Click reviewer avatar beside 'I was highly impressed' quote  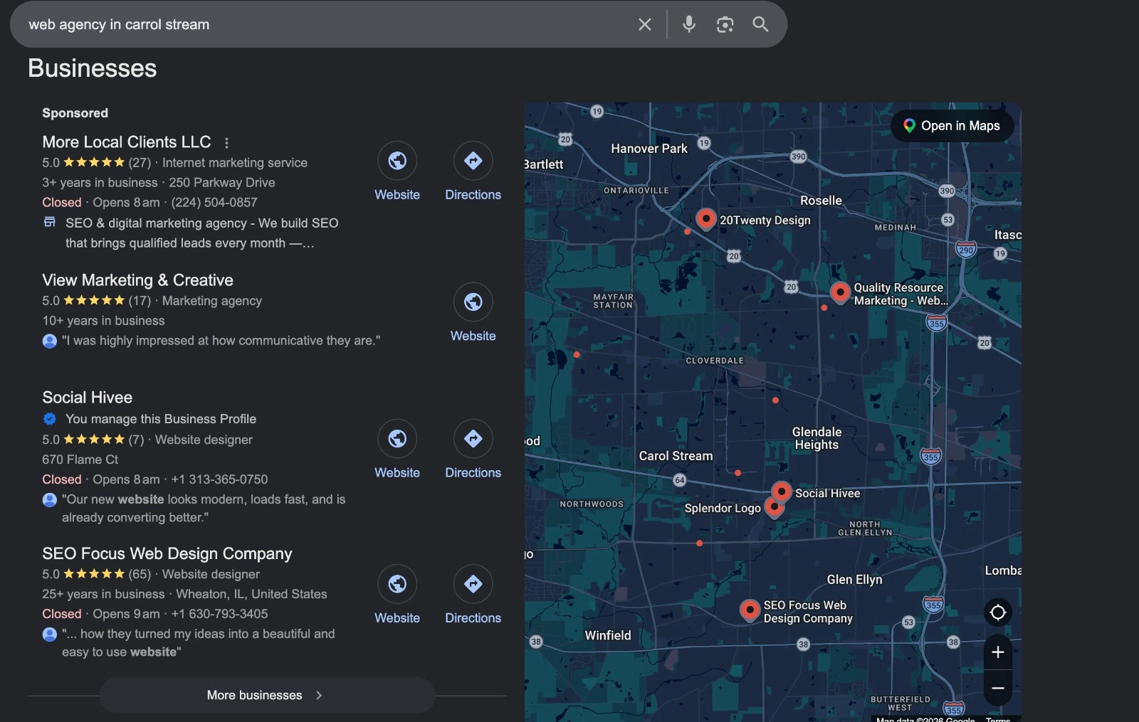(50, 341)
